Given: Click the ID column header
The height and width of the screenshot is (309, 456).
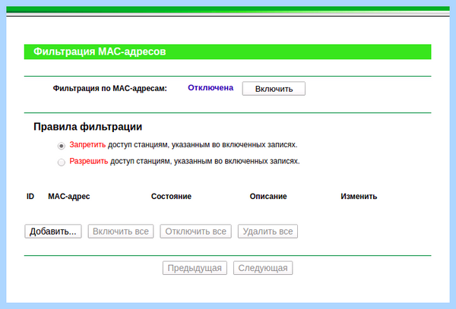Looking at the screenshot, I should [30, 197].
